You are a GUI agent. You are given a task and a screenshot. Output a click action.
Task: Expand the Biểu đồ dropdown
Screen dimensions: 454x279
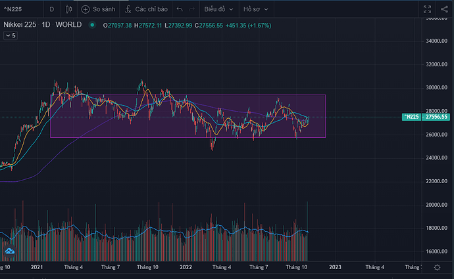click(219, 10)
